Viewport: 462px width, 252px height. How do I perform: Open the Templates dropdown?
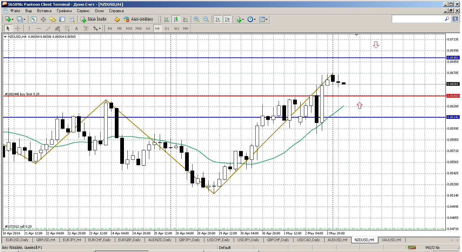point(263,19)
